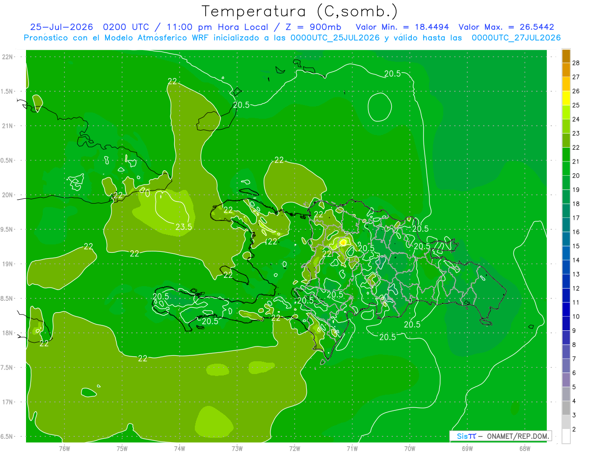Click the '19N' latitude axis label
Viewport: 589px width, 455px height.
(7, 264)
